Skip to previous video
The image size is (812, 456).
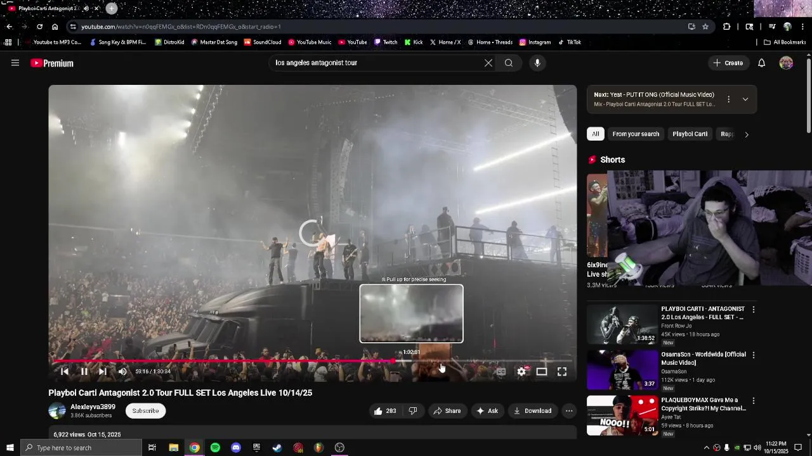(64, 372)
